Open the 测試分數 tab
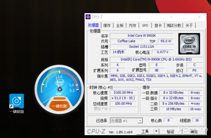Image resolution: width=211 pixels, height=138 pixels. (x=174, y=25)
